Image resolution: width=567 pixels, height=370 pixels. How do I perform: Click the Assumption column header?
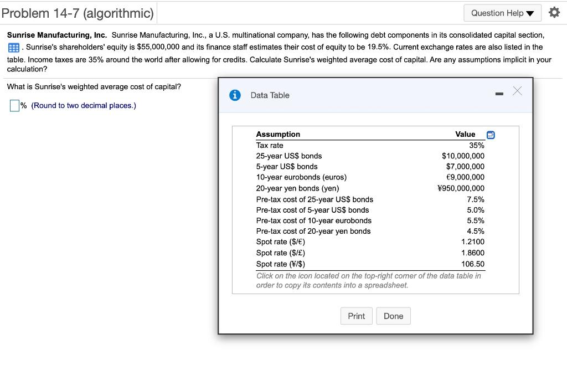(x=278, y=134)
